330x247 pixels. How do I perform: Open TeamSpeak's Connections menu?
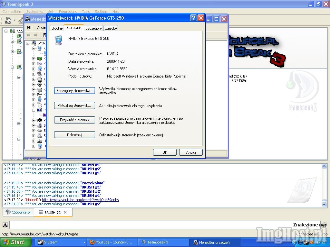point(12,12)
